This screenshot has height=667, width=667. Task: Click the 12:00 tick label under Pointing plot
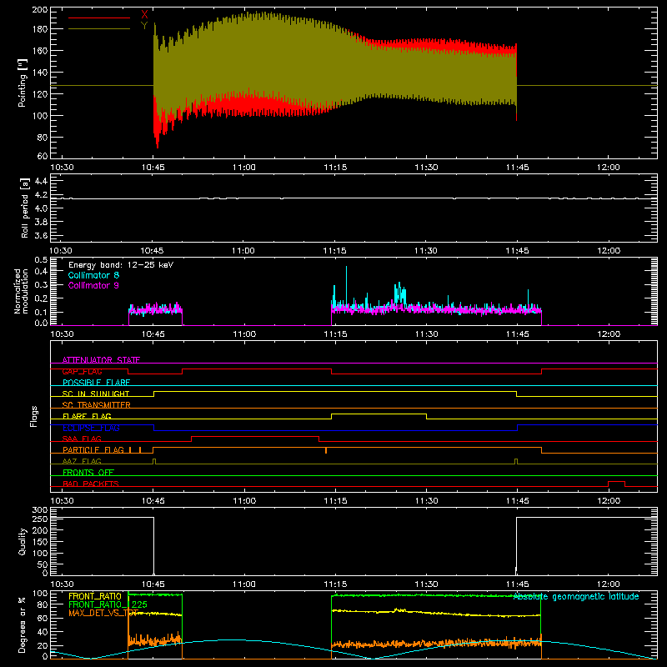coord(609,168)
